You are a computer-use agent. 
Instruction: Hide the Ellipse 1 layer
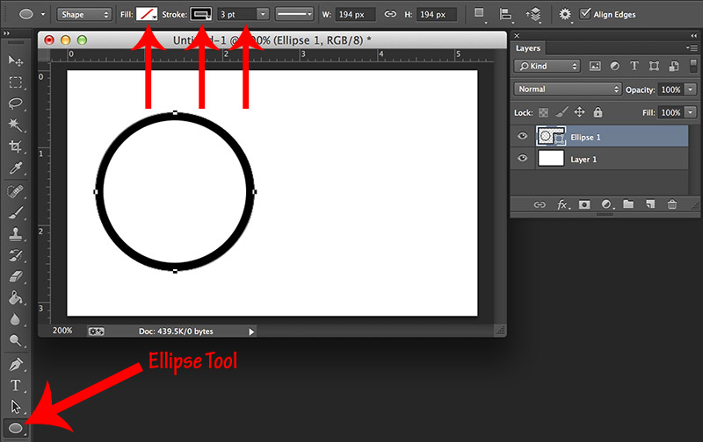click(x=523, y=137)
